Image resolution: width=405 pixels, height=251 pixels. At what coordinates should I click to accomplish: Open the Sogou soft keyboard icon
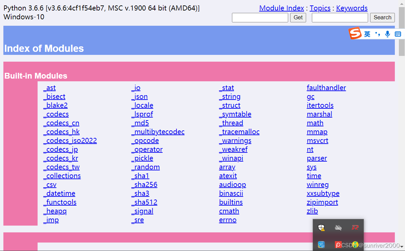398,34
